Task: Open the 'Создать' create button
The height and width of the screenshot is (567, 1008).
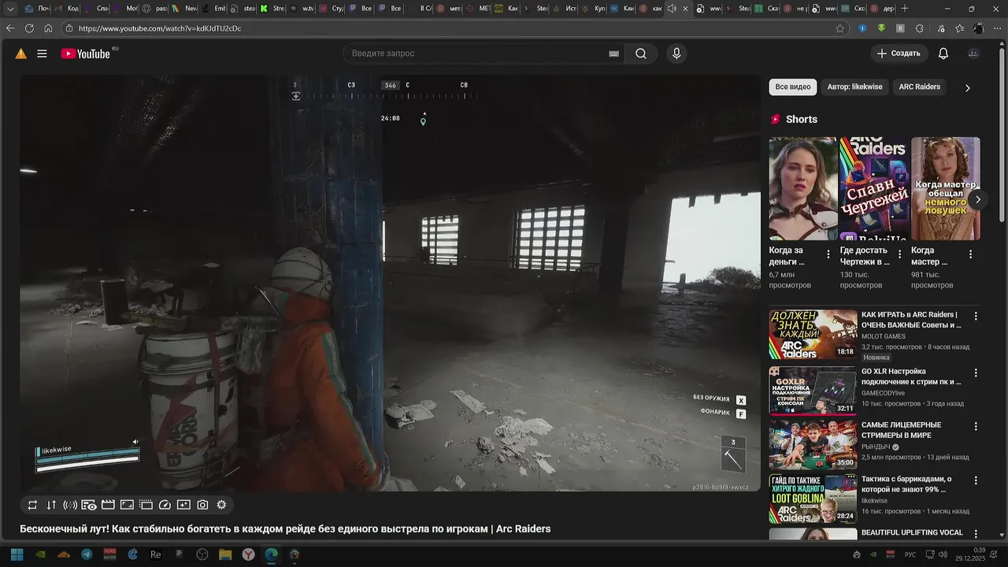Action: (898, 54)
